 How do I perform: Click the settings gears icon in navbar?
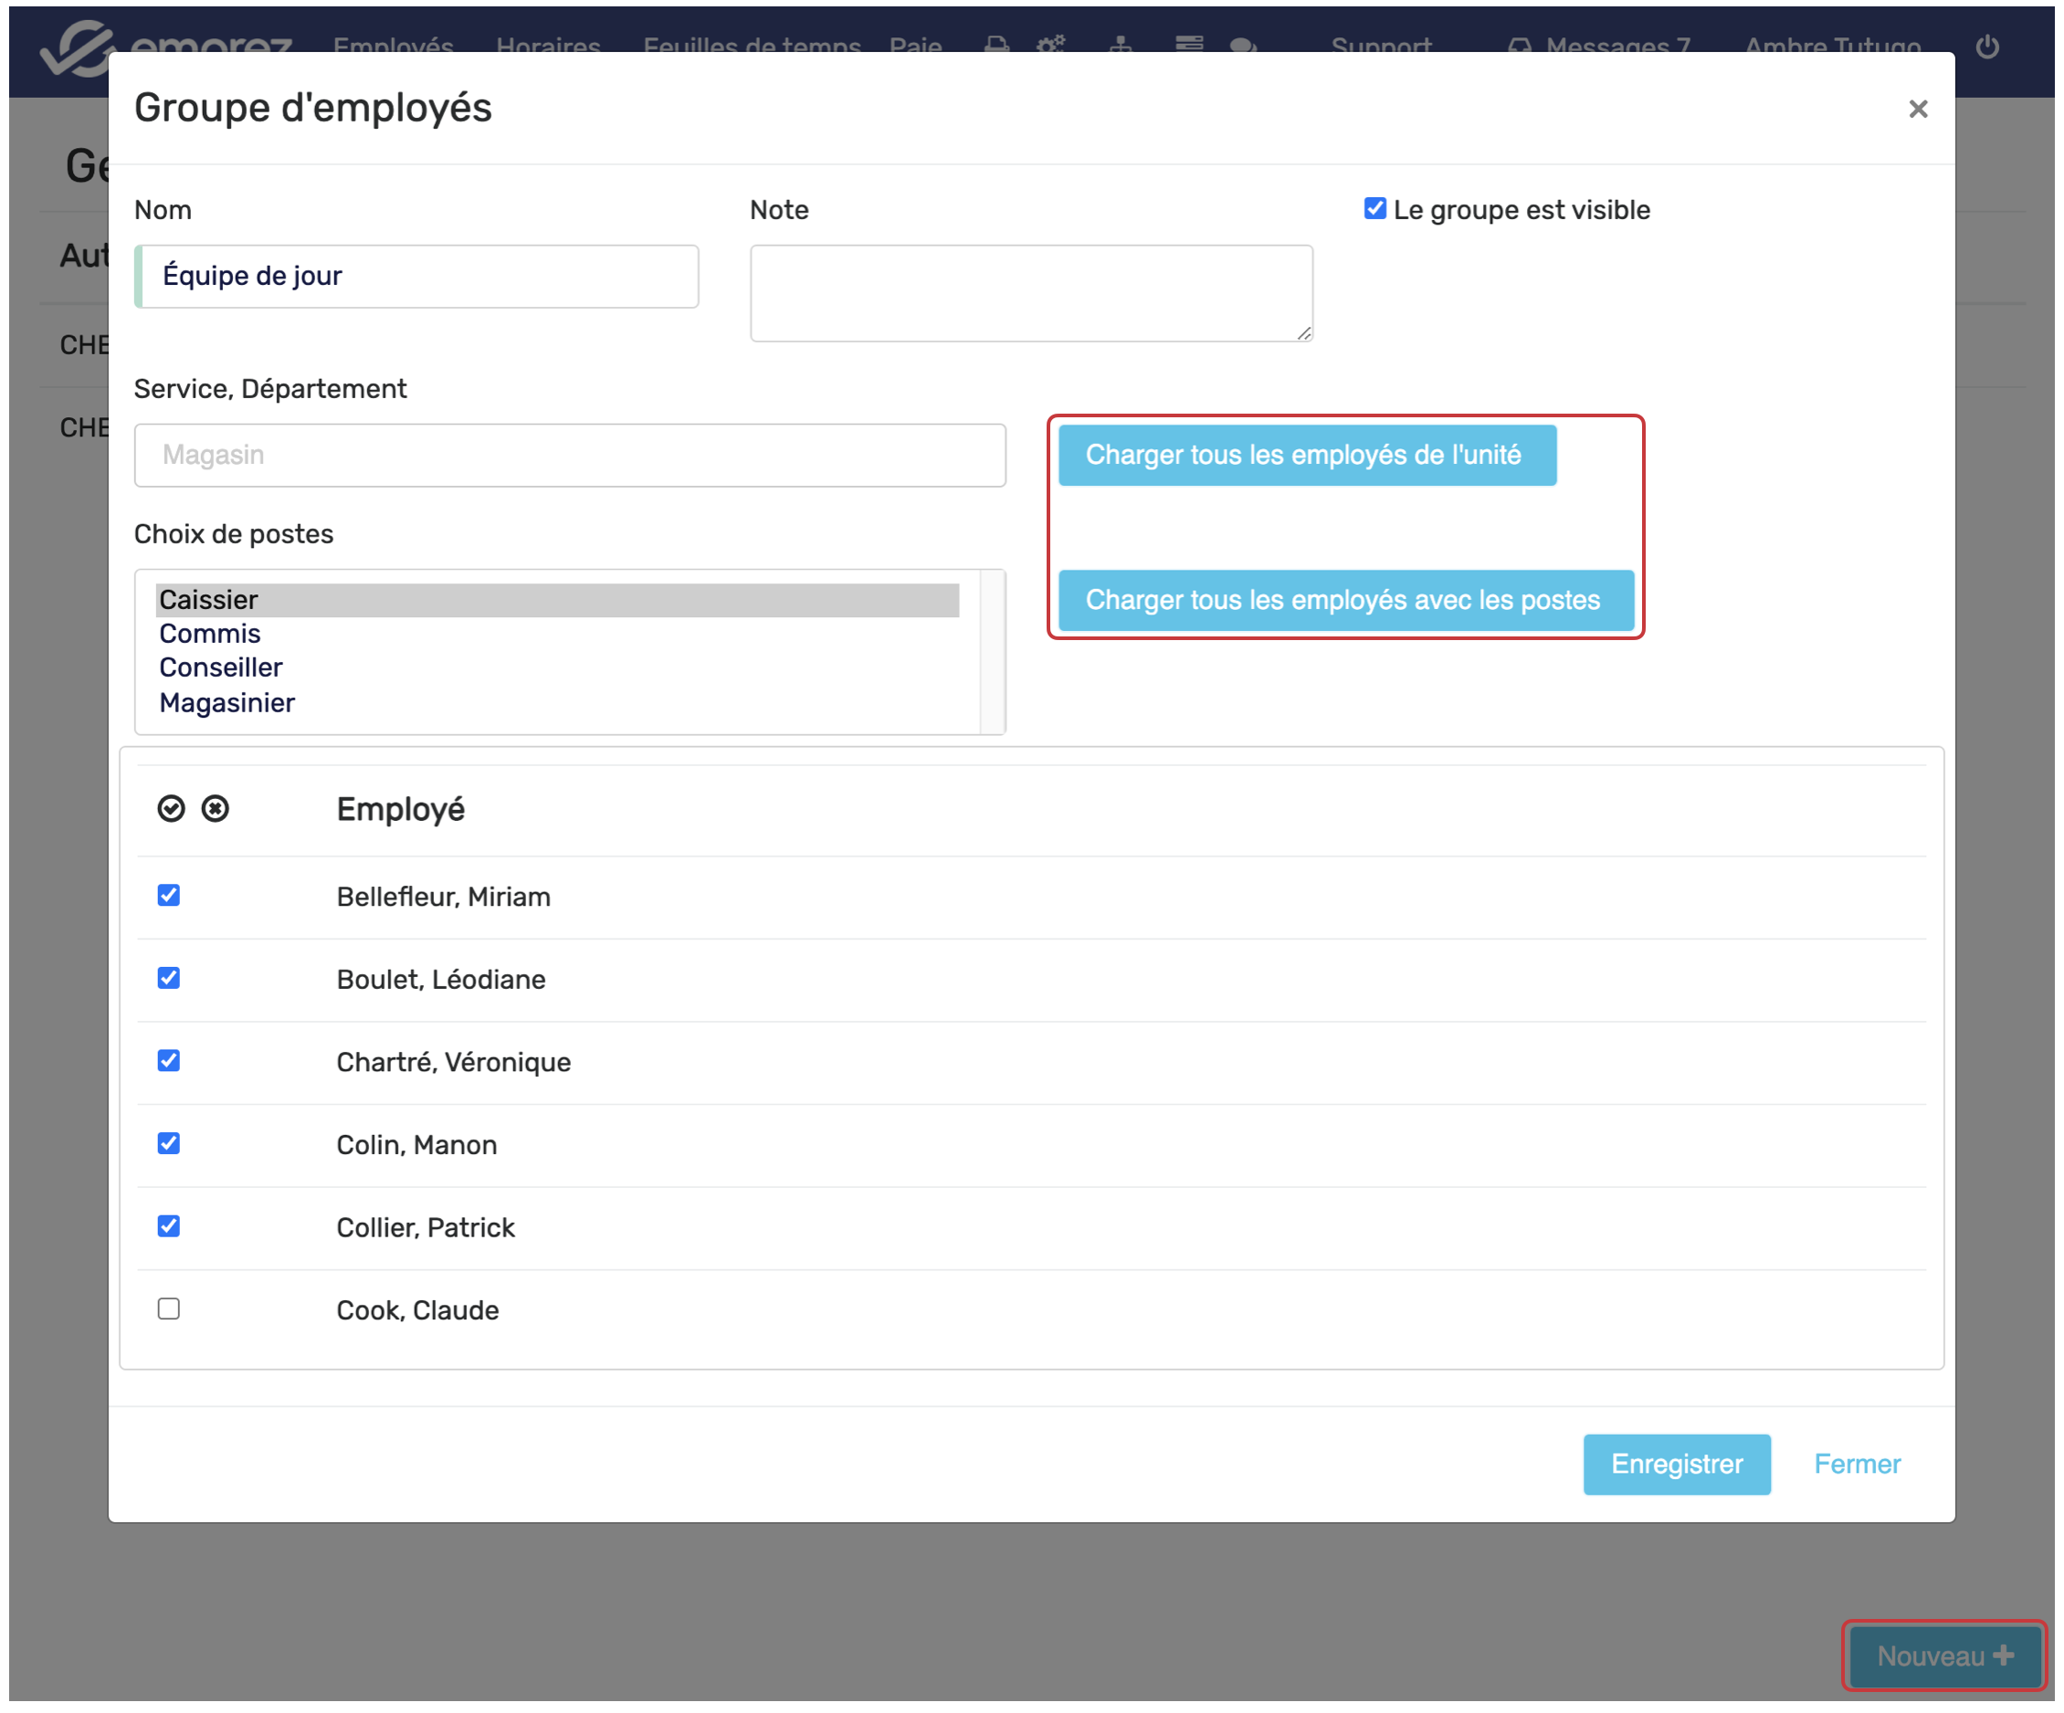pyautogui.click(x=1050, y=46)
